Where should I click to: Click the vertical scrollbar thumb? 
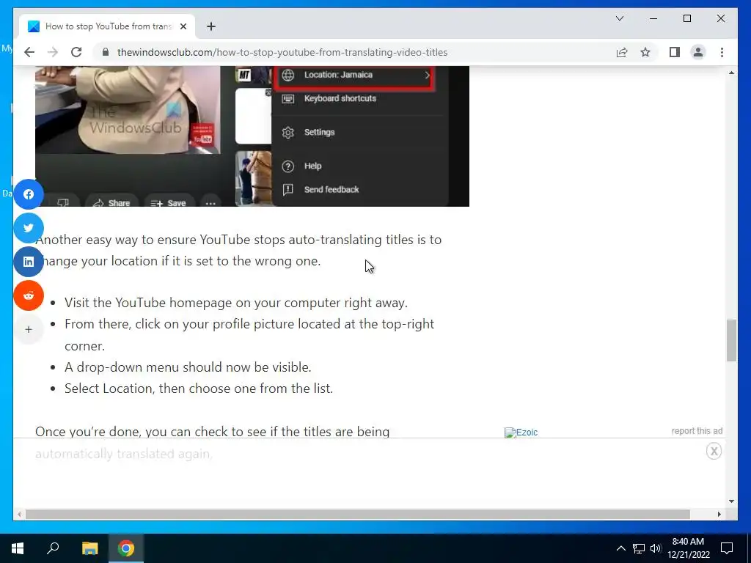(x=731, y=340)
